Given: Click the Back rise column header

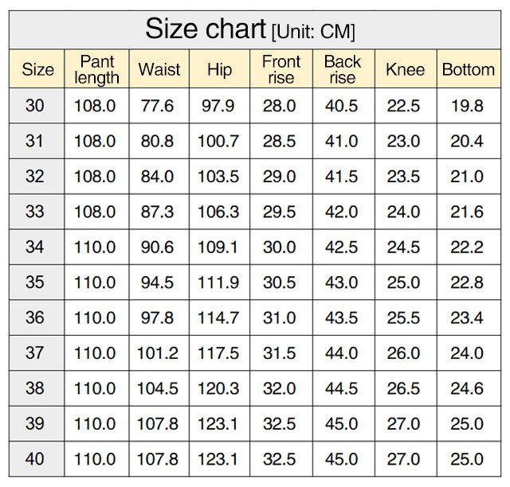Looking at the screenshot, I should click(342, 69).
